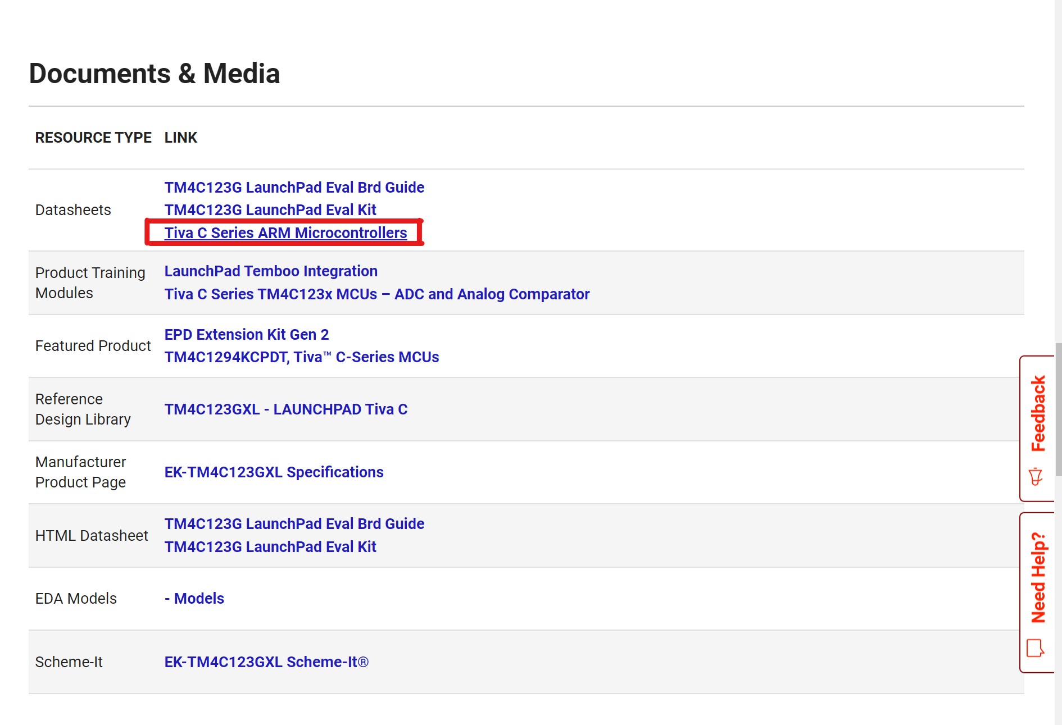Open the Models link under EDA Models
The height and width of the screenshot is (725, 1062).
[195, 598]
